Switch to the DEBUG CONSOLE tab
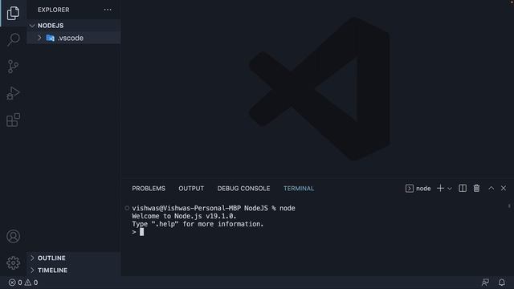 [x=243, y=189]
